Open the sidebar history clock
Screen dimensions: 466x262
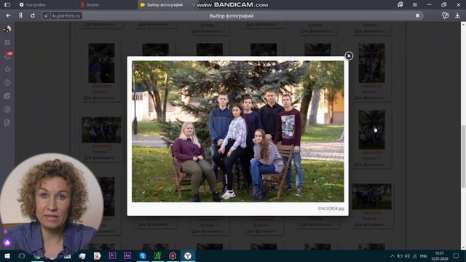click(7, 82)
